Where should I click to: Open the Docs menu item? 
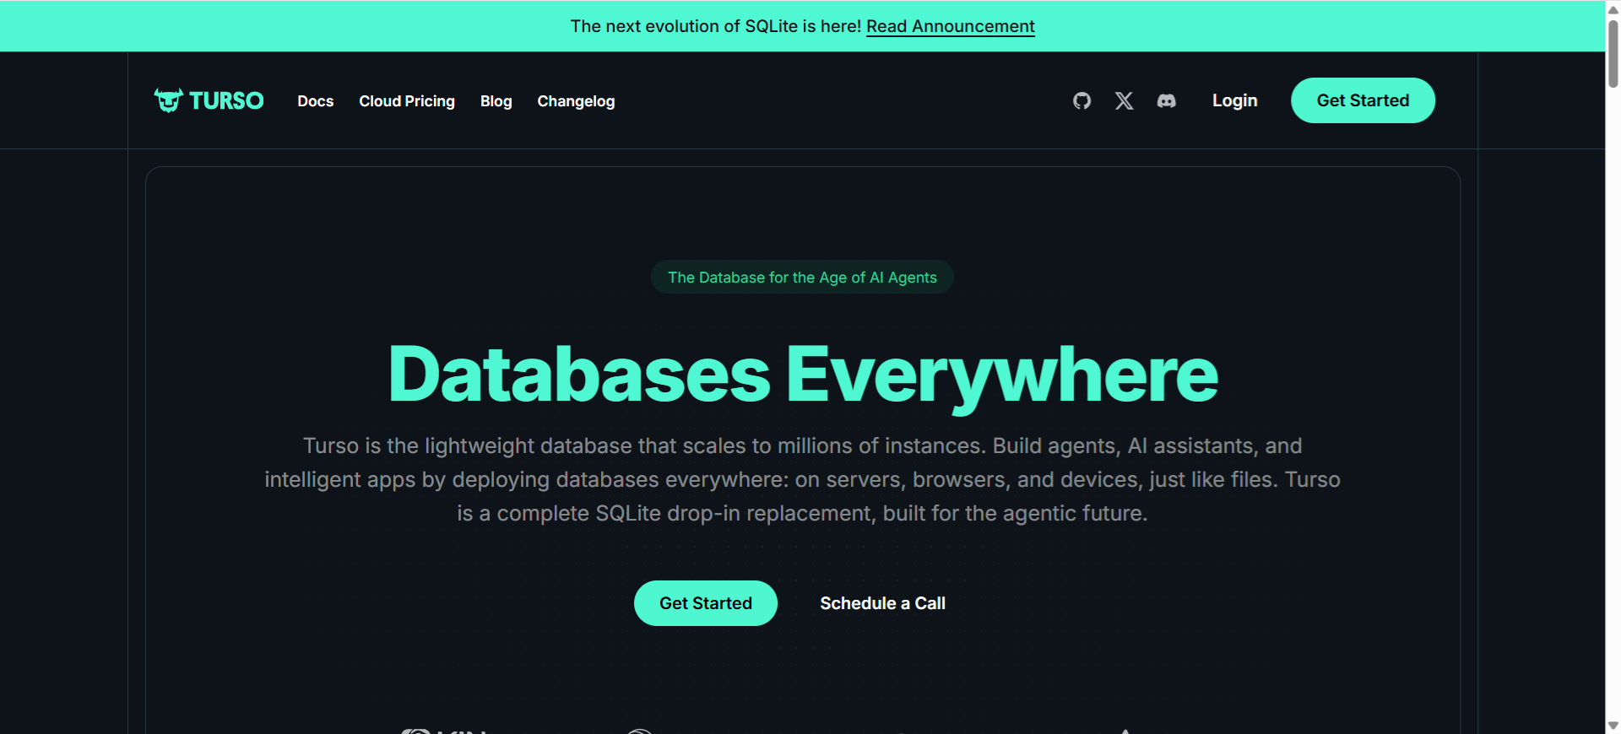click(x=315, y=101)
